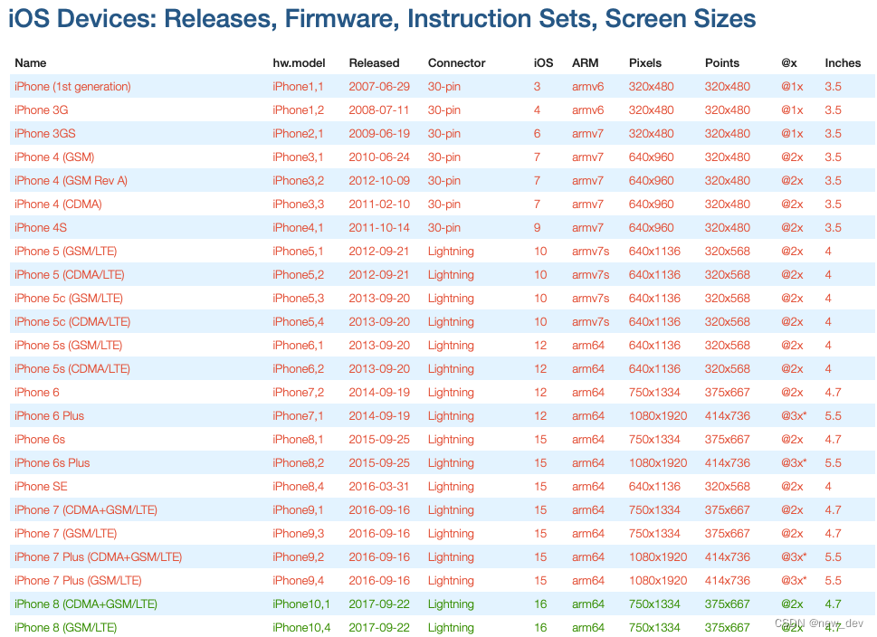
Task: Click '4.7' inches in the iPhone 6 row
Action: (833, 392)
